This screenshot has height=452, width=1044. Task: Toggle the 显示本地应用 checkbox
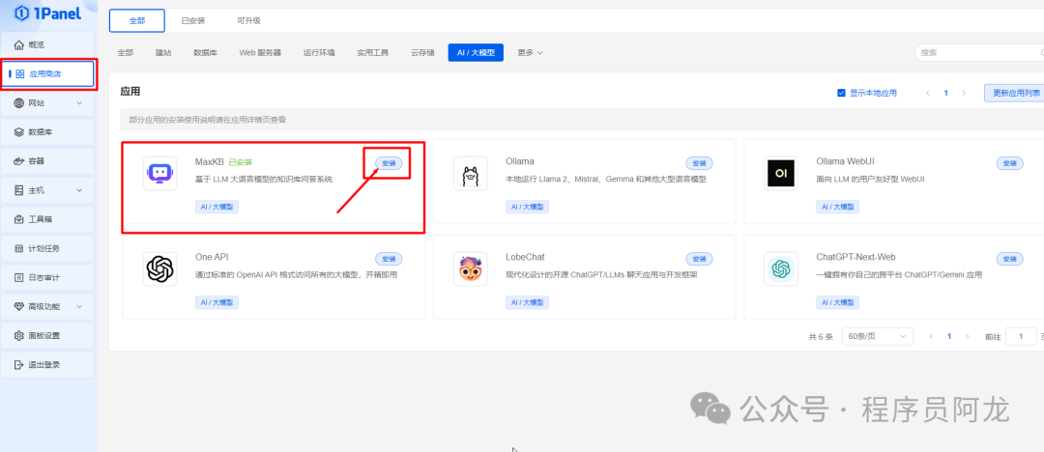[x=841, y=93]
